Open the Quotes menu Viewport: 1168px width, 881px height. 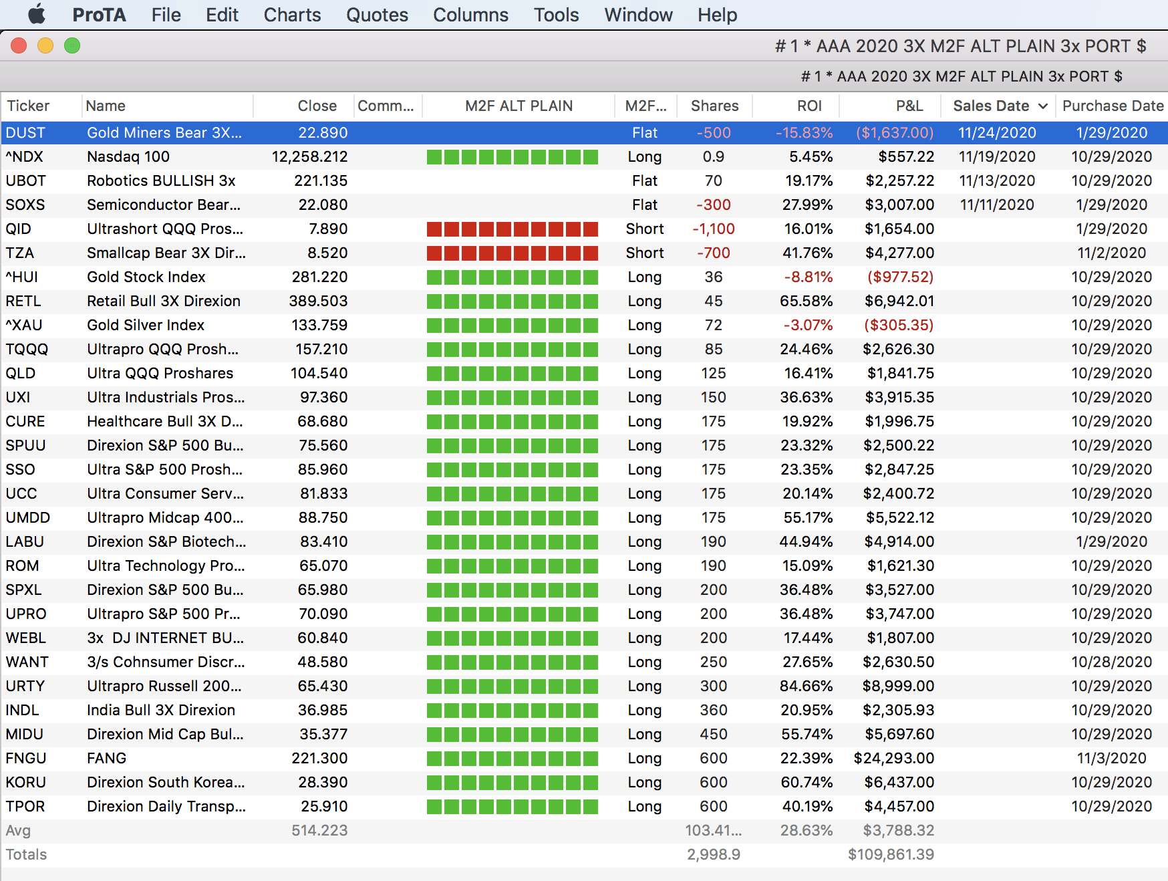coord(377,15)
